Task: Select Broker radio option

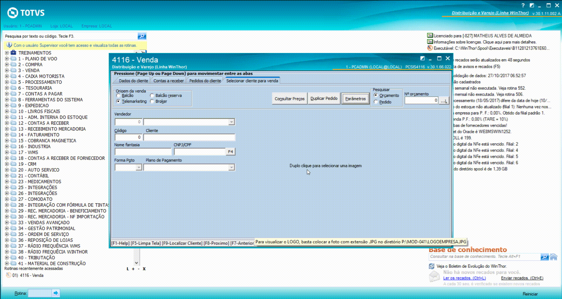Action: pos(152,101)
